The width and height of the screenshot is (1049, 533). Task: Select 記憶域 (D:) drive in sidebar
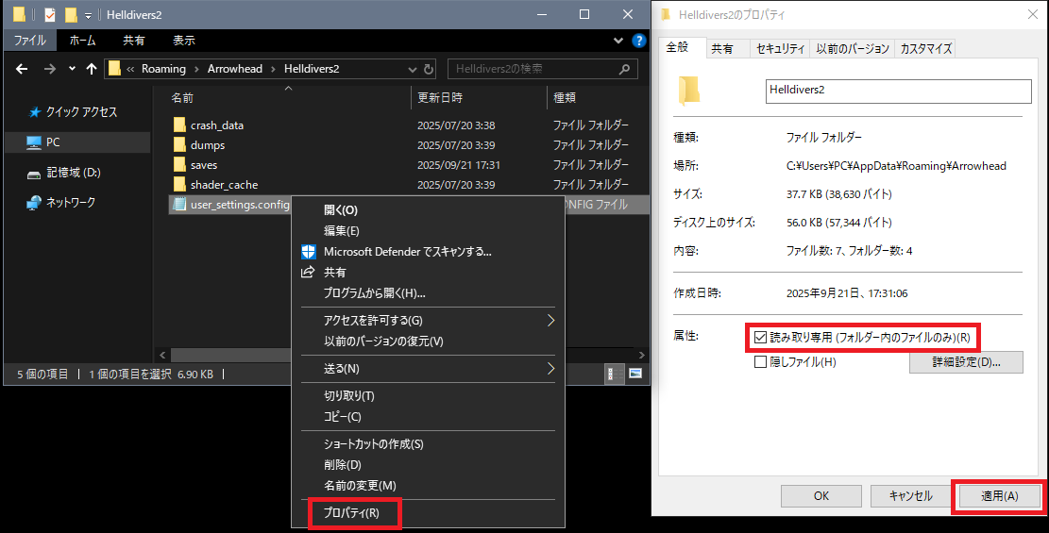pos(73,173)
